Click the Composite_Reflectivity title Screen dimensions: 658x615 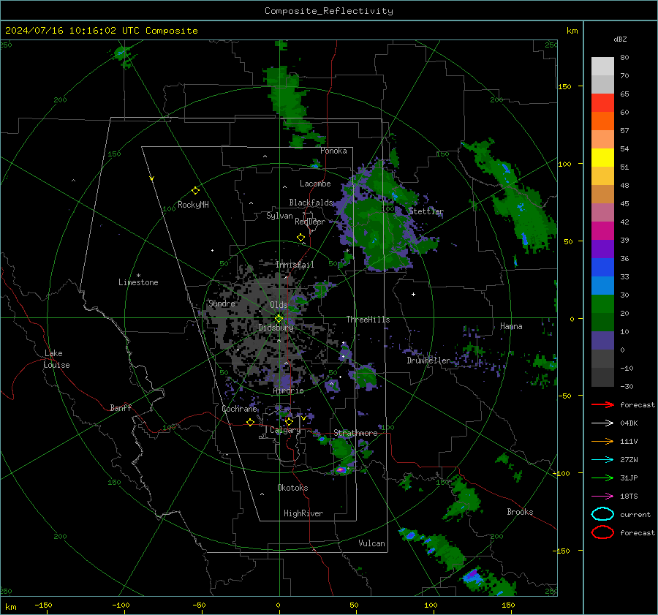coord(329,11)
